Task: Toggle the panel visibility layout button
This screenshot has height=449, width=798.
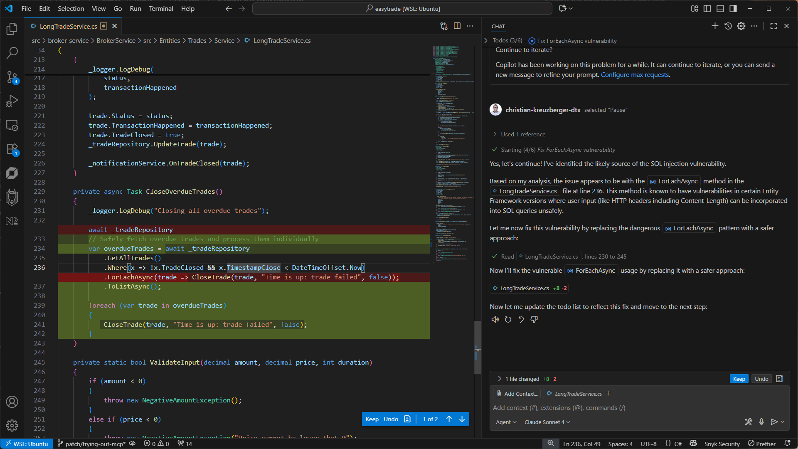Action: pos(720,8)
